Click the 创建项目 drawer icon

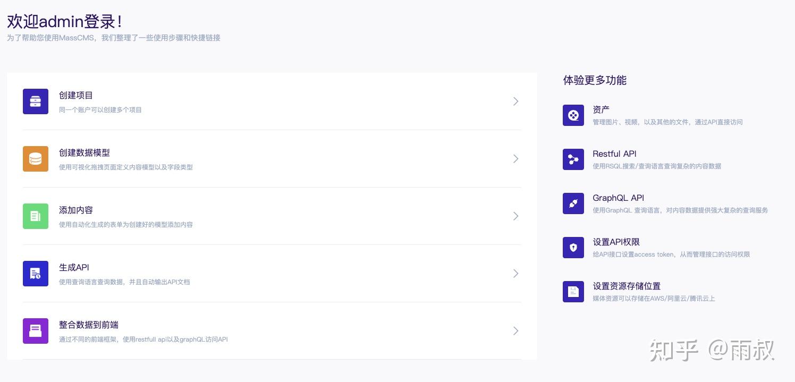[x=36, y=101]
